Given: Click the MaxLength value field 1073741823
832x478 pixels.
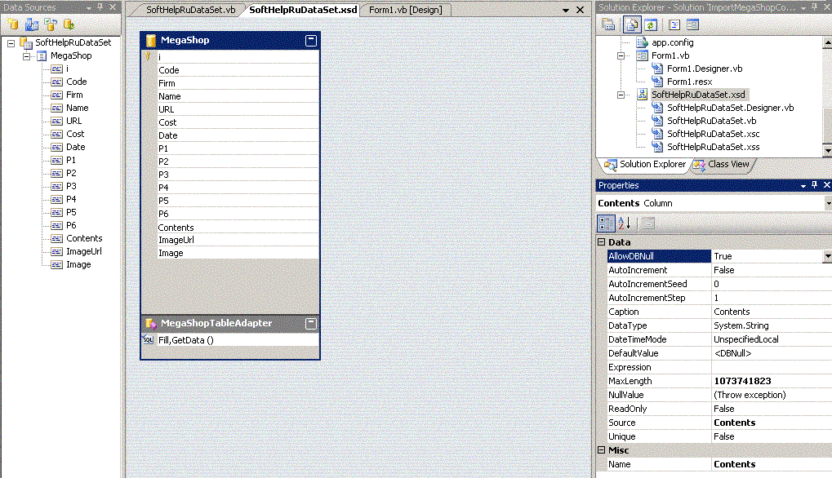Looking at the screenshot, I should tap(772, 381).
